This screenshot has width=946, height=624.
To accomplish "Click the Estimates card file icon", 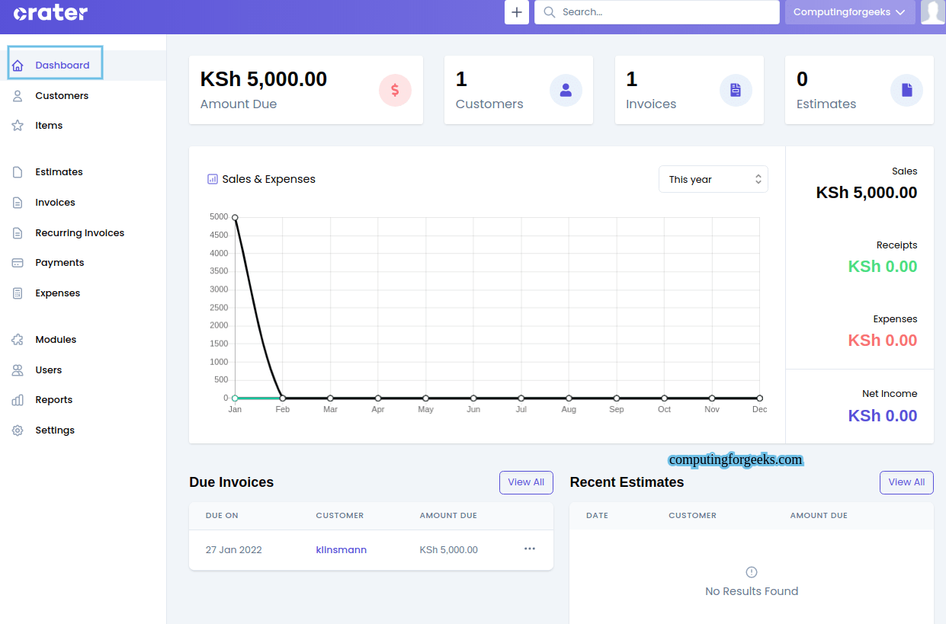I will pyautogui.click(x=906, y=90).
